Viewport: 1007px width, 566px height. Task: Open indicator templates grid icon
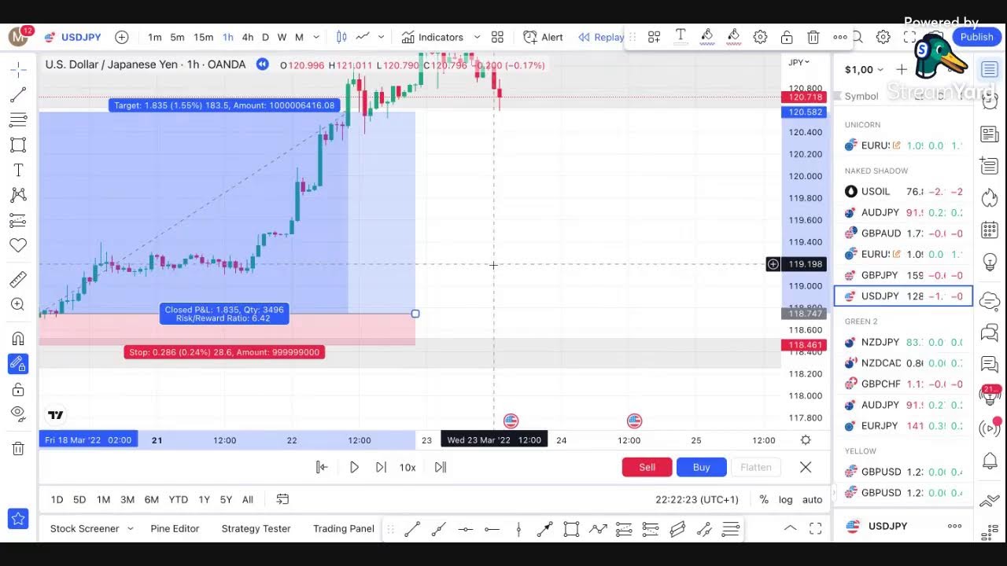click(x=497, y=37)
